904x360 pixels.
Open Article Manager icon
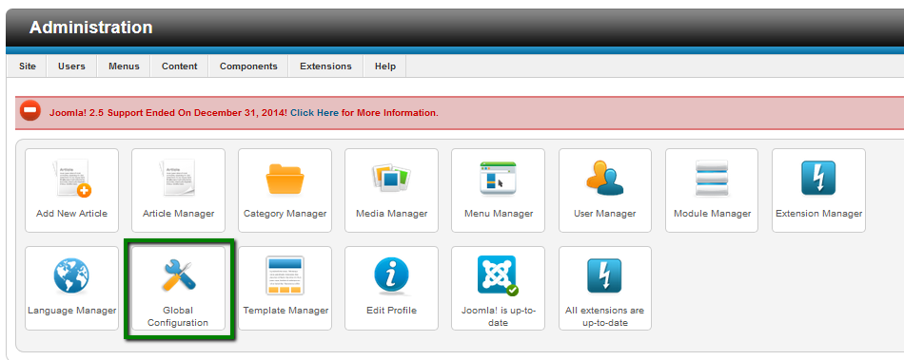(178, 180)
